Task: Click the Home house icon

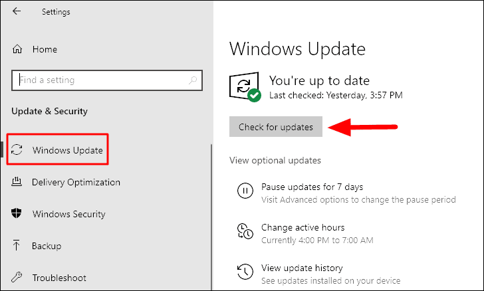Action: 17,49
